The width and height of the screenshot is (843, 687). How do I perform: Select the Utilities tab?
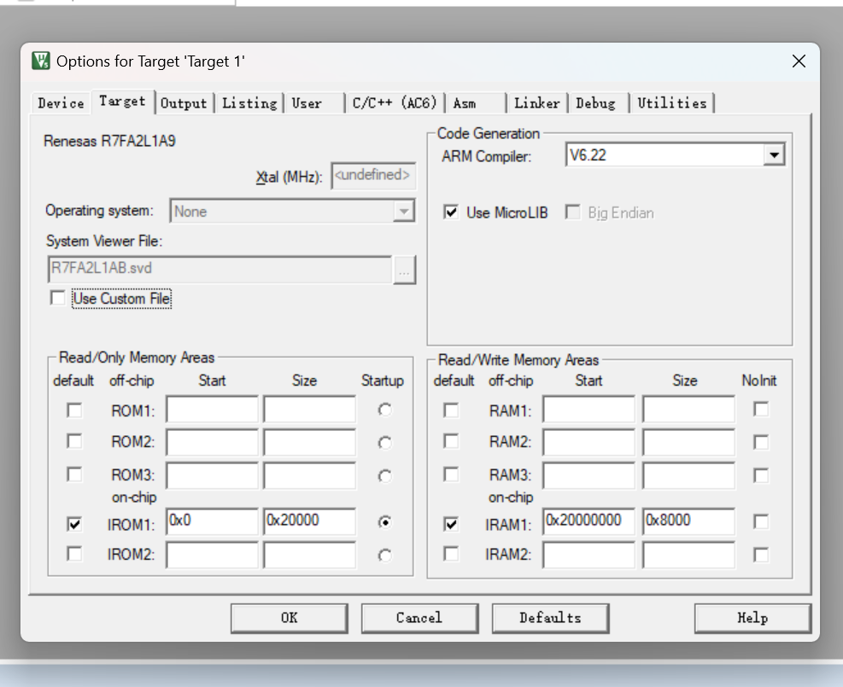point(672,103)
